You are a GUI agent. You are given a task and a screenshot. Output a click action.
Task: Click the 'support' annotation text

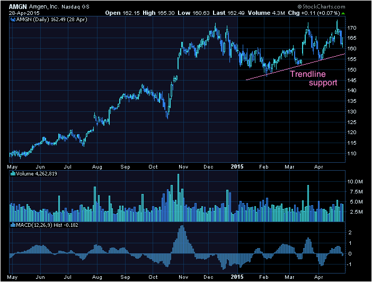coord(323,83)
